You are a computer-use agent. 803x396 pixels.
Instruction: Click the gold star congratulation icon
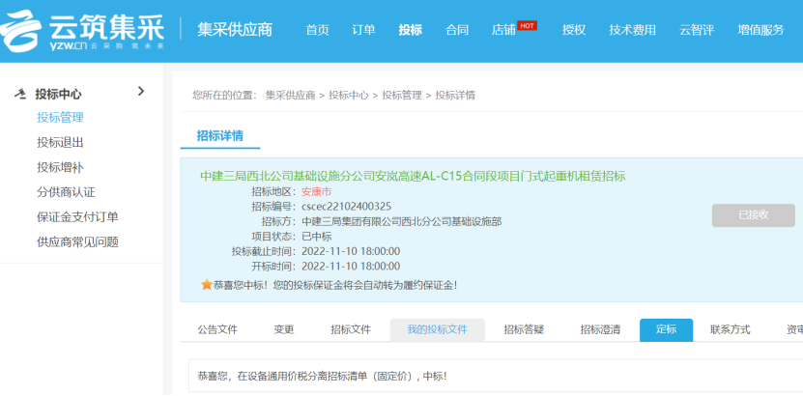[207, 285]
